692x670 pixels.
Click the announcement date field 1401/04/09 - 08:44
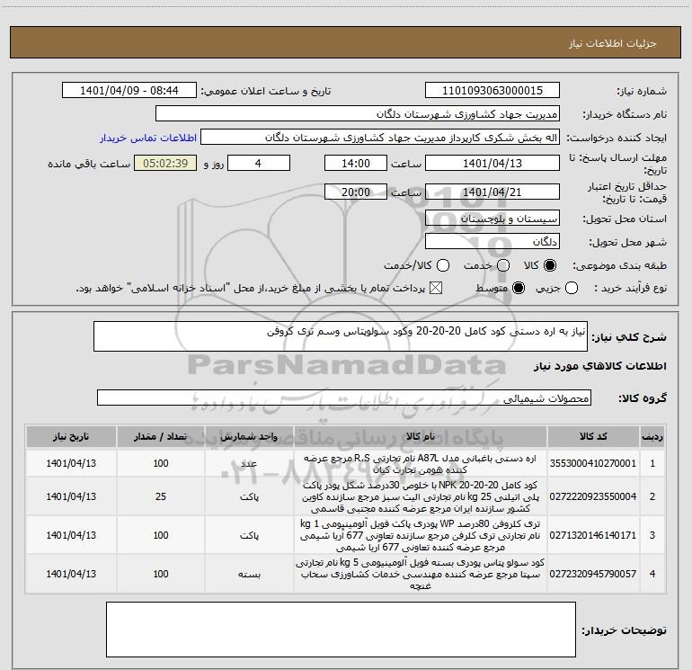[129, 91]
